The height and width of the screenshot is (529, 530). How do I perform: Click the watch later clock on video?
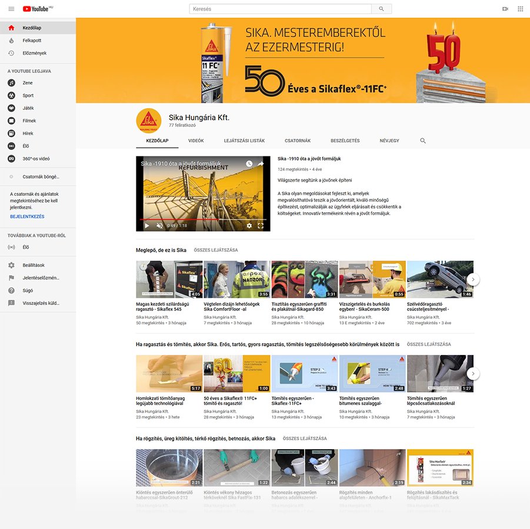(x=249, y=164)
